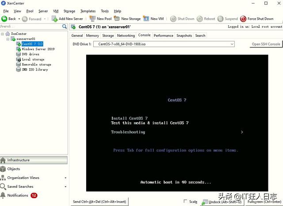Open the View menu

click(17, 11)
